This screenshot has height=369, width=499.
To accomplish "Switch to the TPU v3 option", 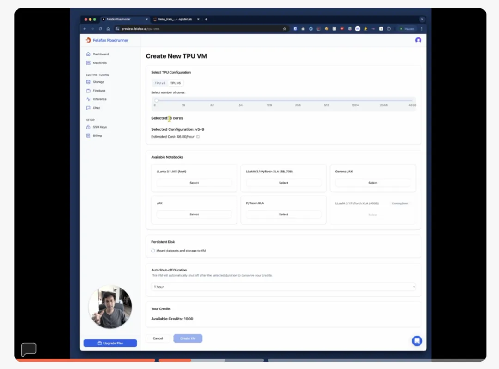I will pos(160,83).
